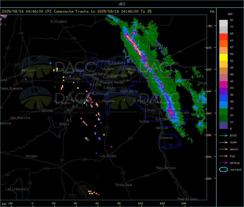The width and height of the screenshot is (244, 207).
Task: Click the white 30HM arrow legend icon
Action: pos(223,142)
